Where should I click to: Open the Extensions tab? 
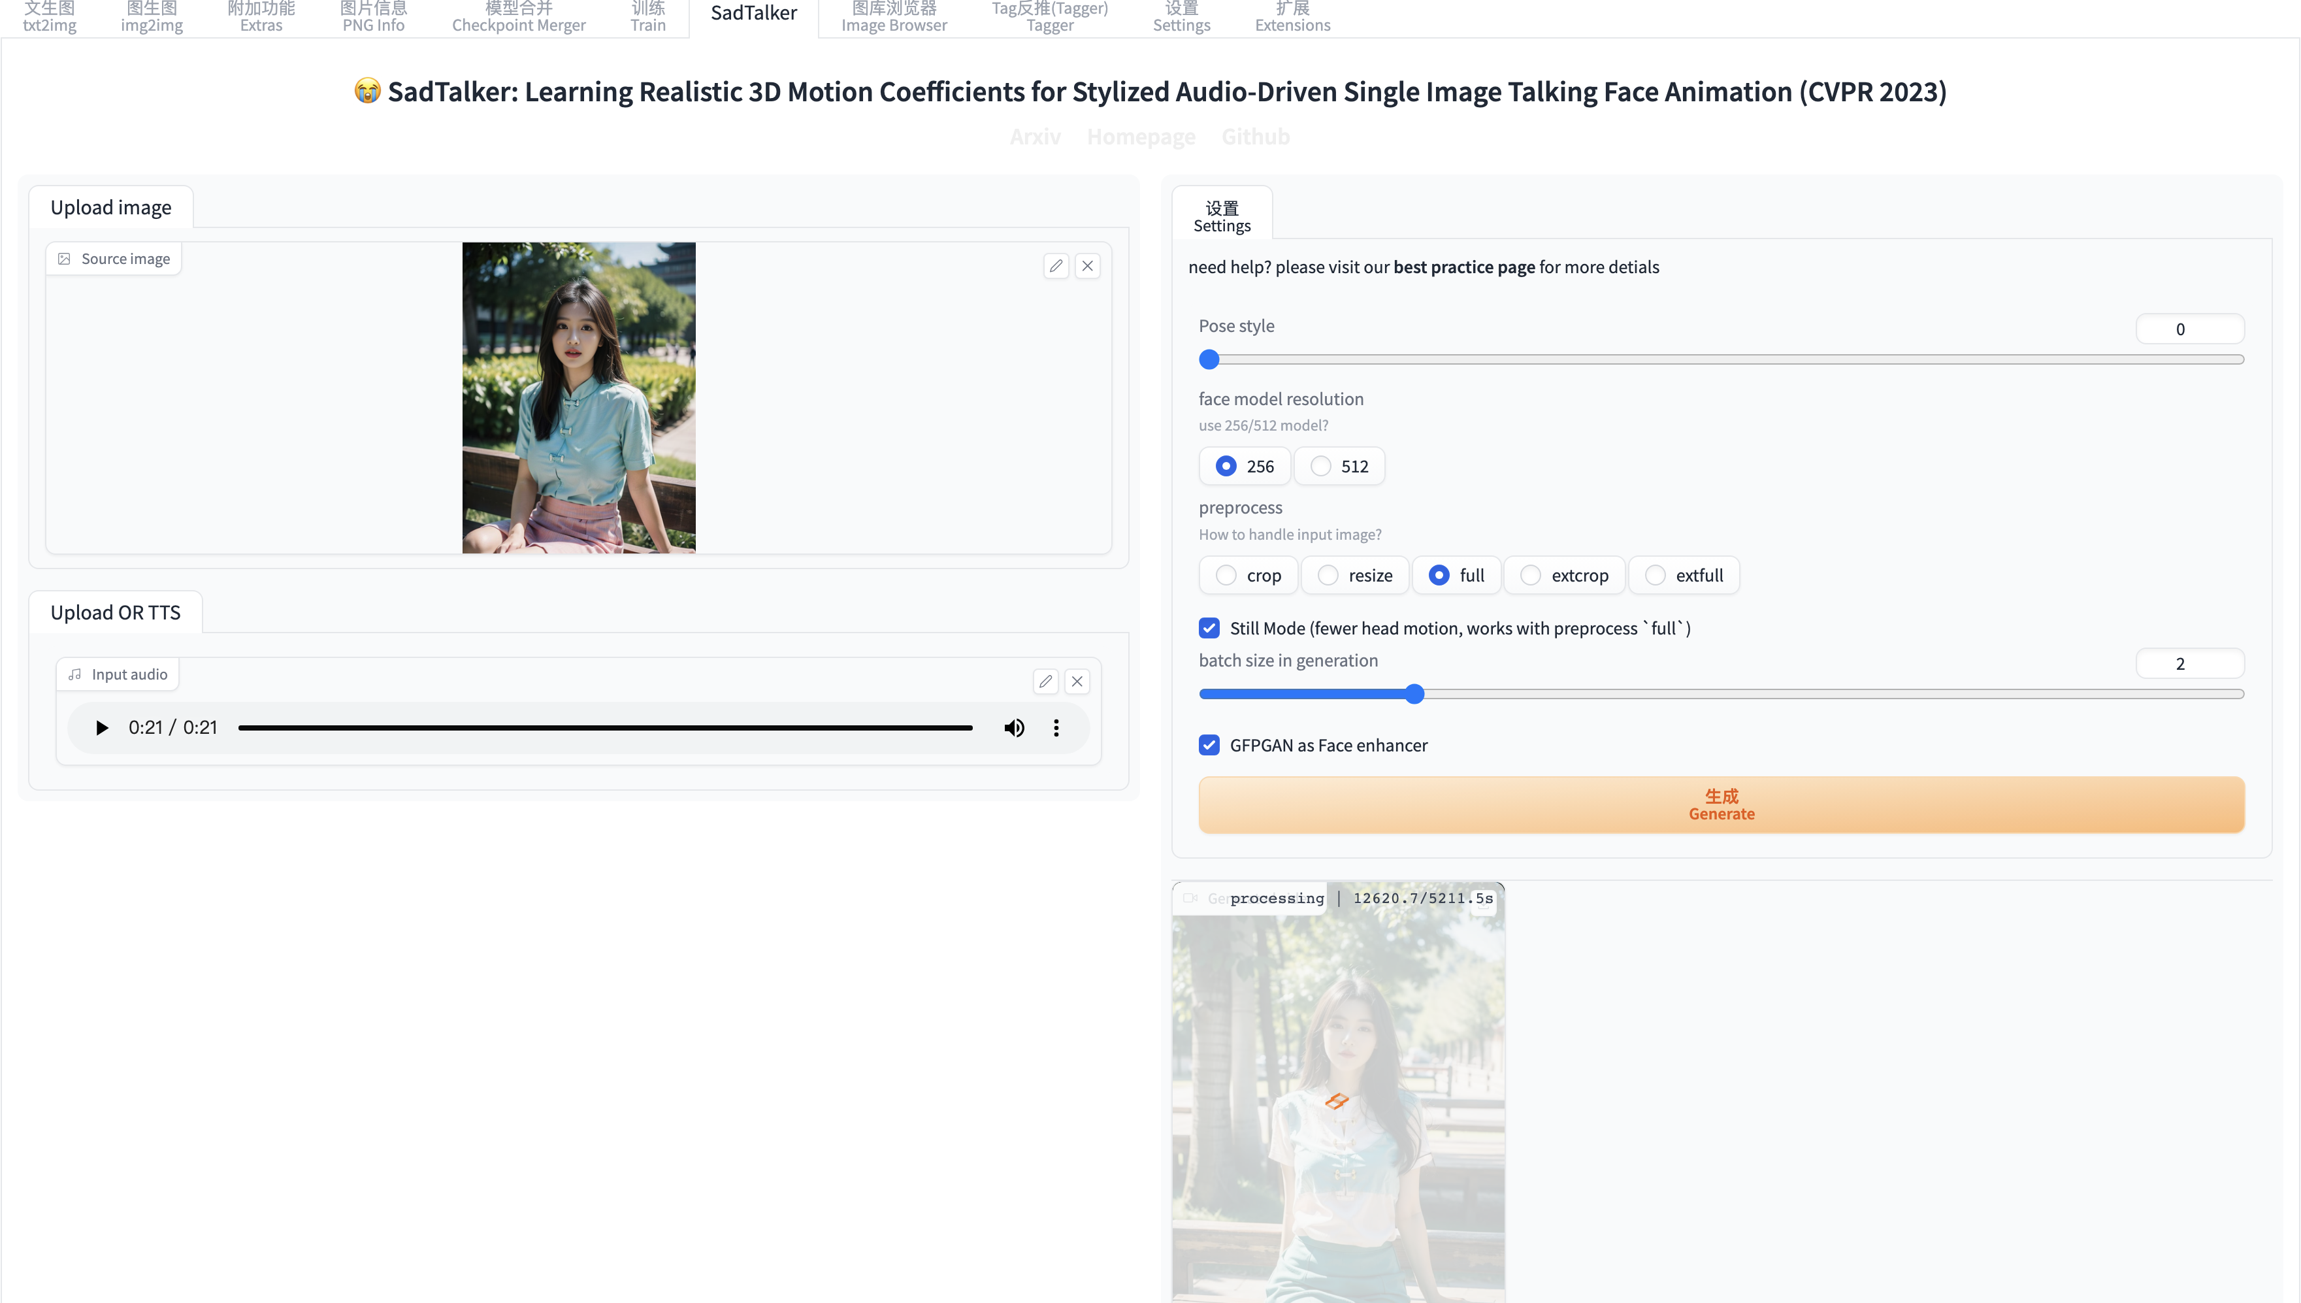[1292, 17]
